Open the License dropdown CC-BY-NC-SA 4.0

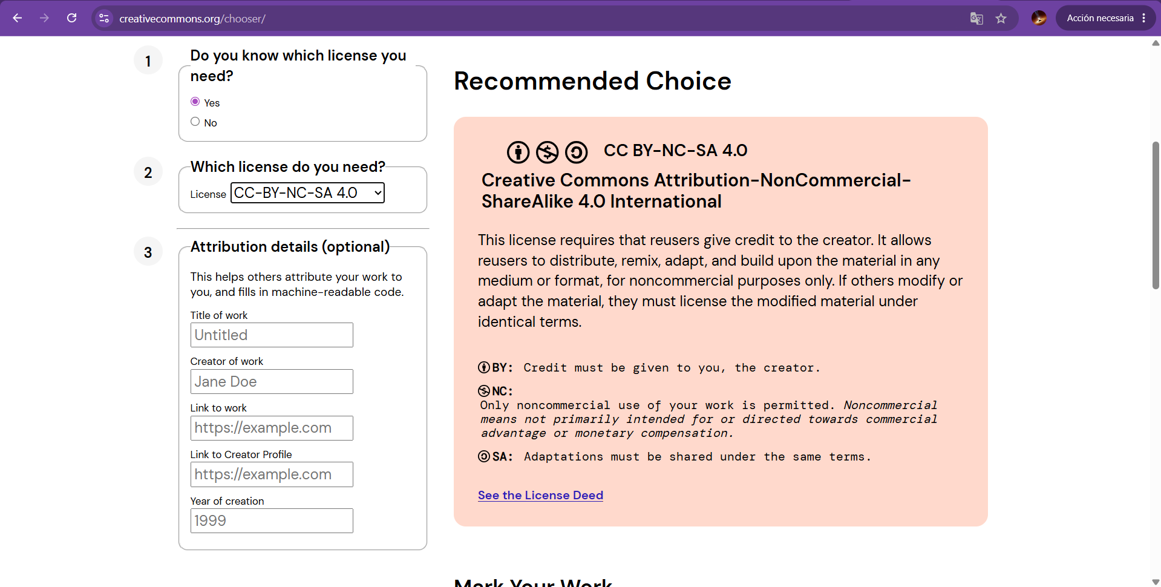click(307, 192)
